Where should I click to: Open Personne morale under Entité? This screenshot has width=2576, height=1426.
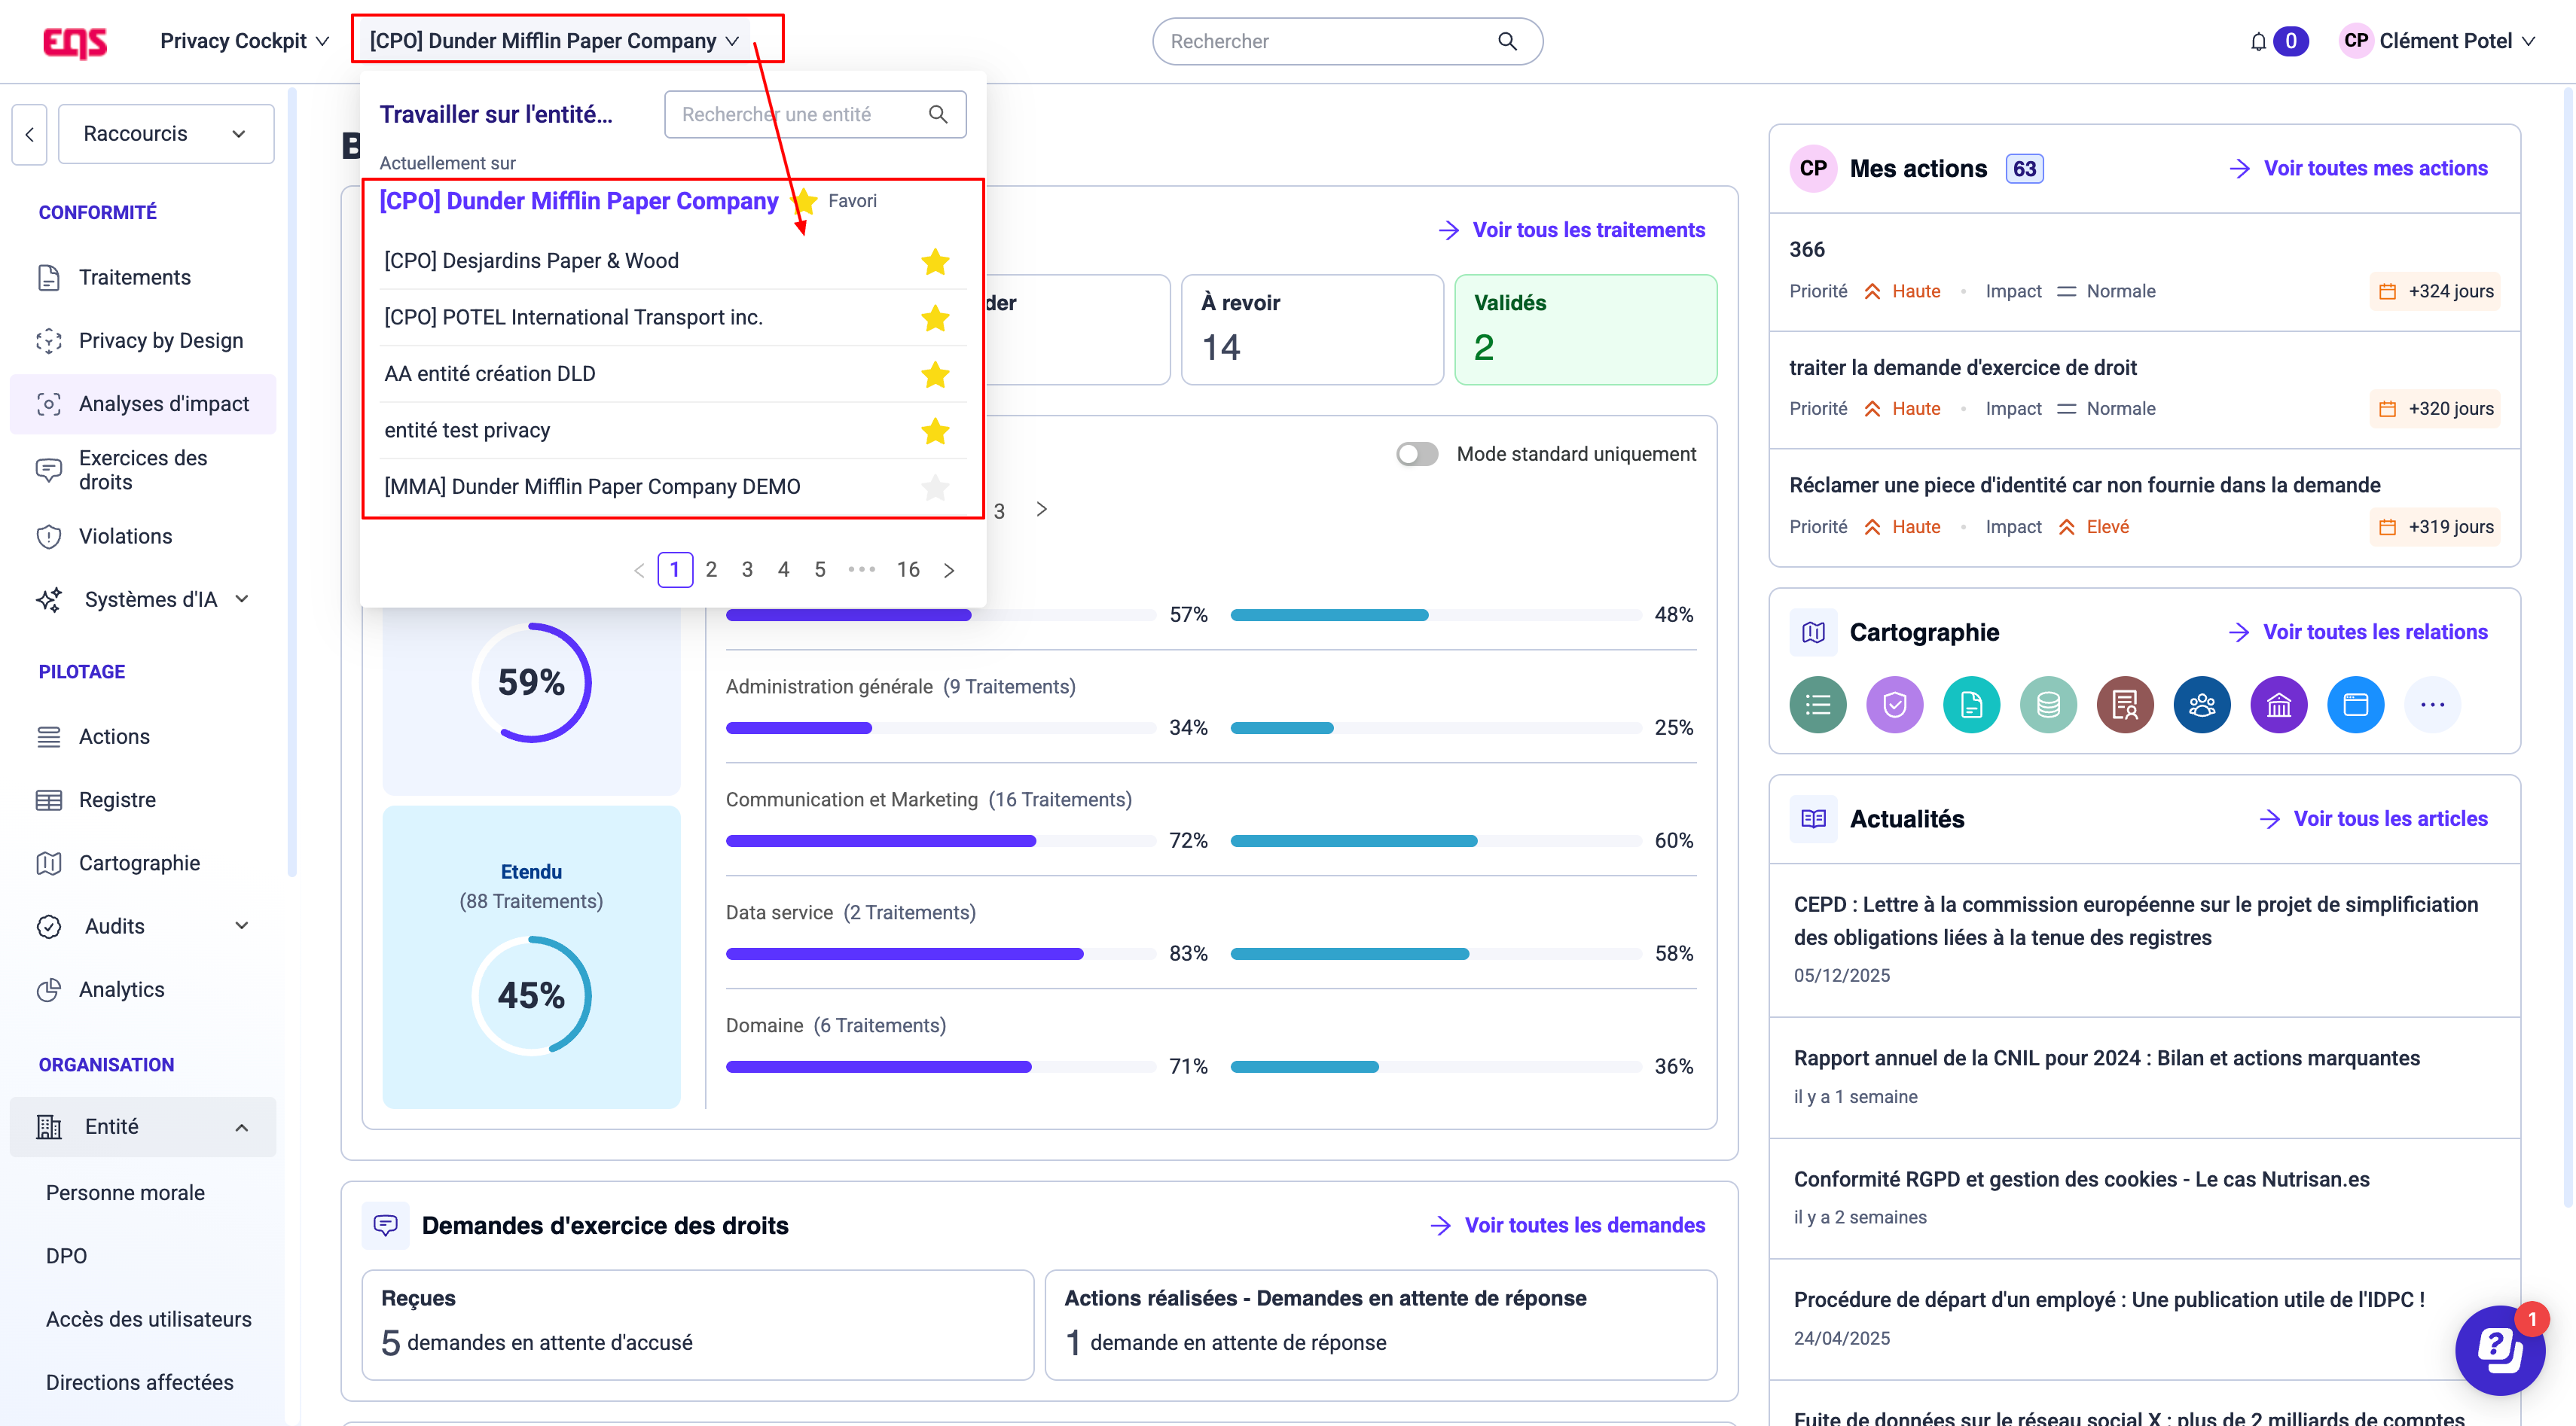click(x=125, y=1193)
